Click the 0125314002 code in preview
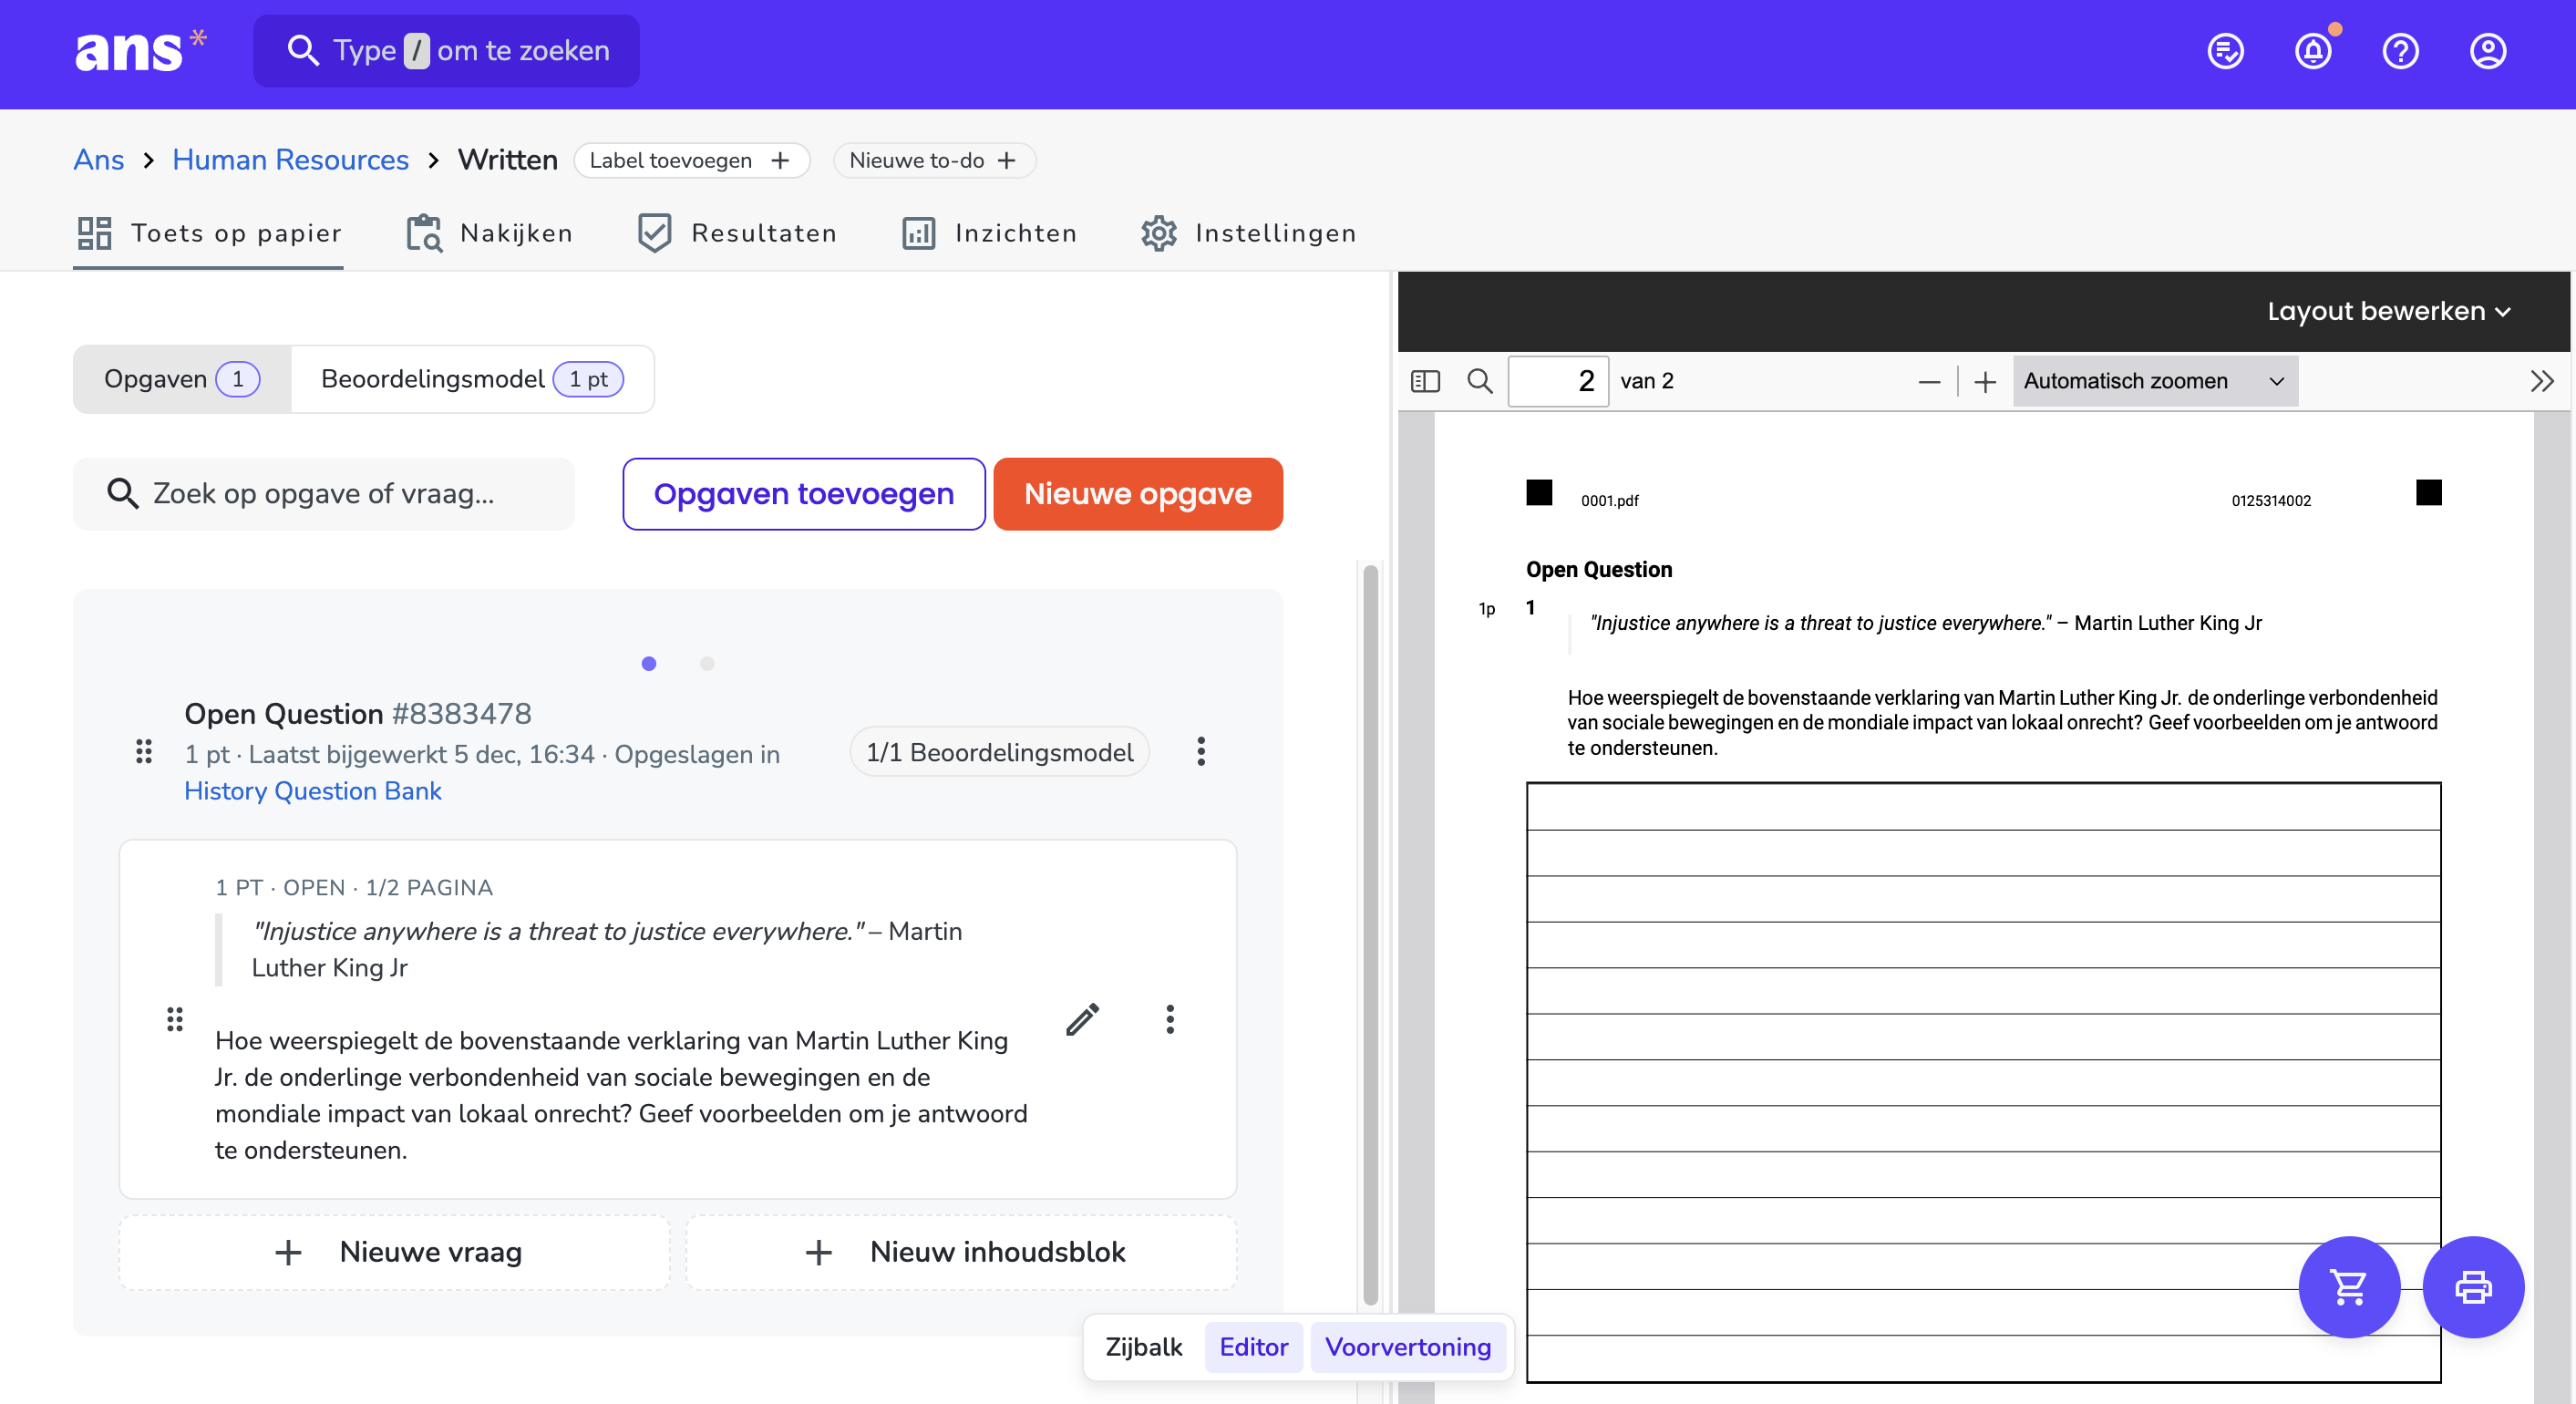Image resolution: width=2576 pixels, height=1404 pixels. (x=2270, y=500)
